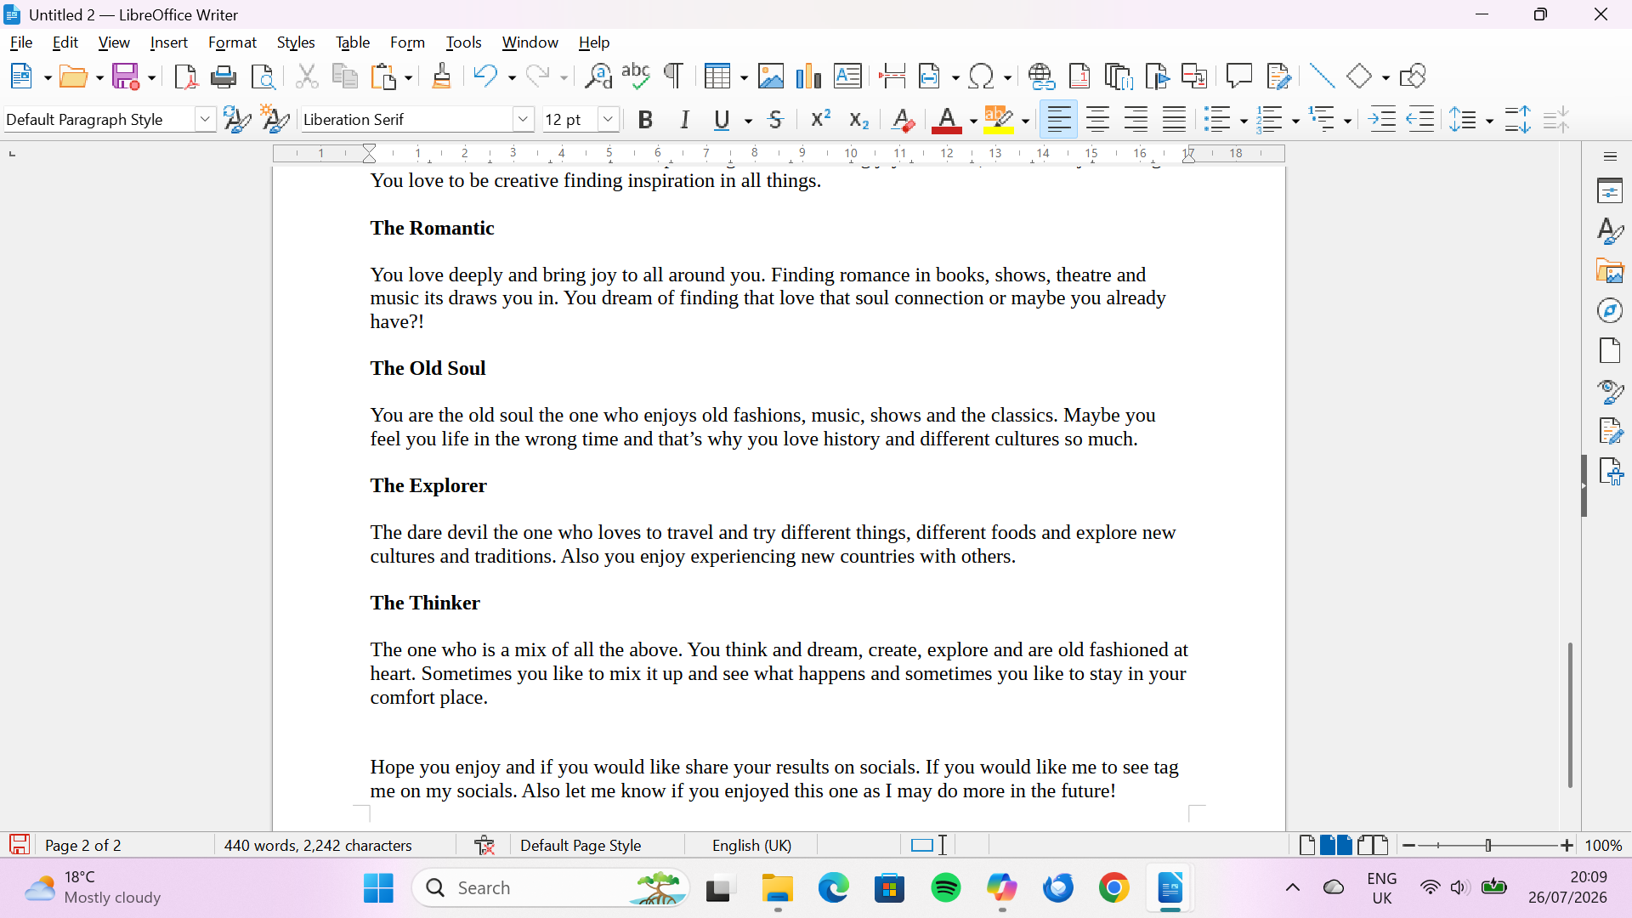1632x918 pixels.
Task: Insert a comment
Action: point(1239,76)
